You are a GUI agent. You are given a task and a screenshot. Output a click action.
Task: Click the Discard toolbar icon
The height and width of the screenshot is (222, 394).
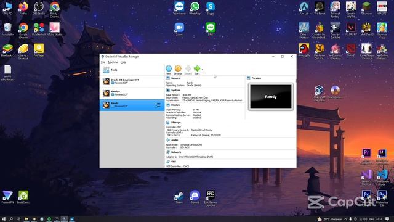click(188, 70)
